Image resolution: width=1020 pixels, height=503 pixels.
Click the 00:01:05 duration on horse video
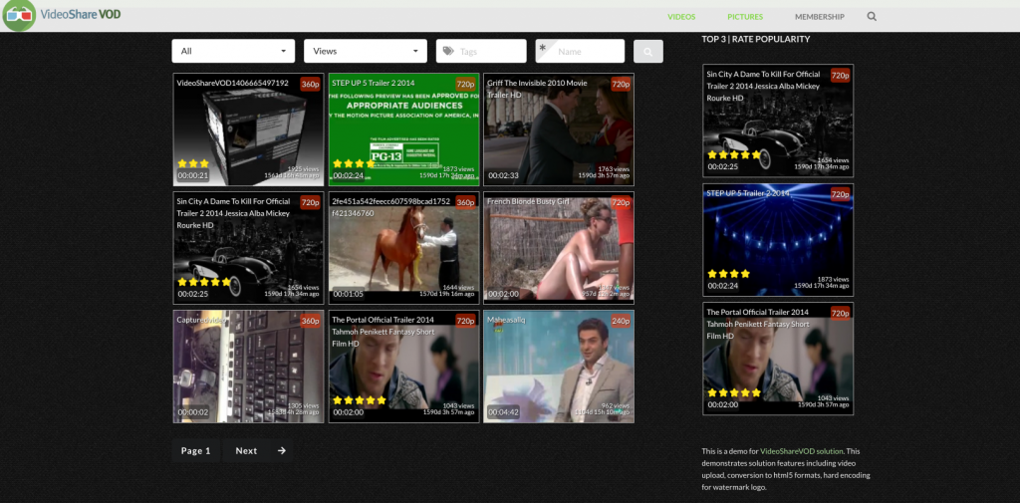tap(348, 294)
